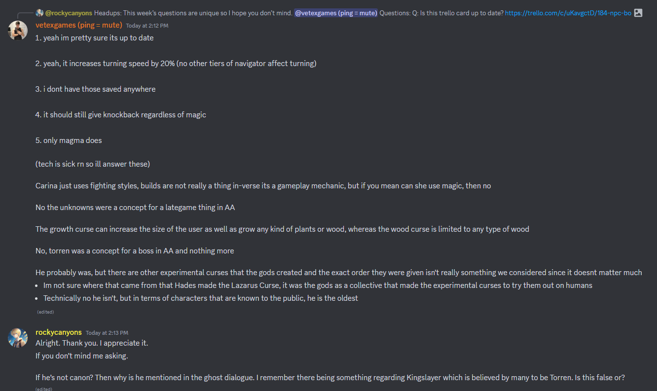Open the image attachment icon in reply preview

coord(638,13)
